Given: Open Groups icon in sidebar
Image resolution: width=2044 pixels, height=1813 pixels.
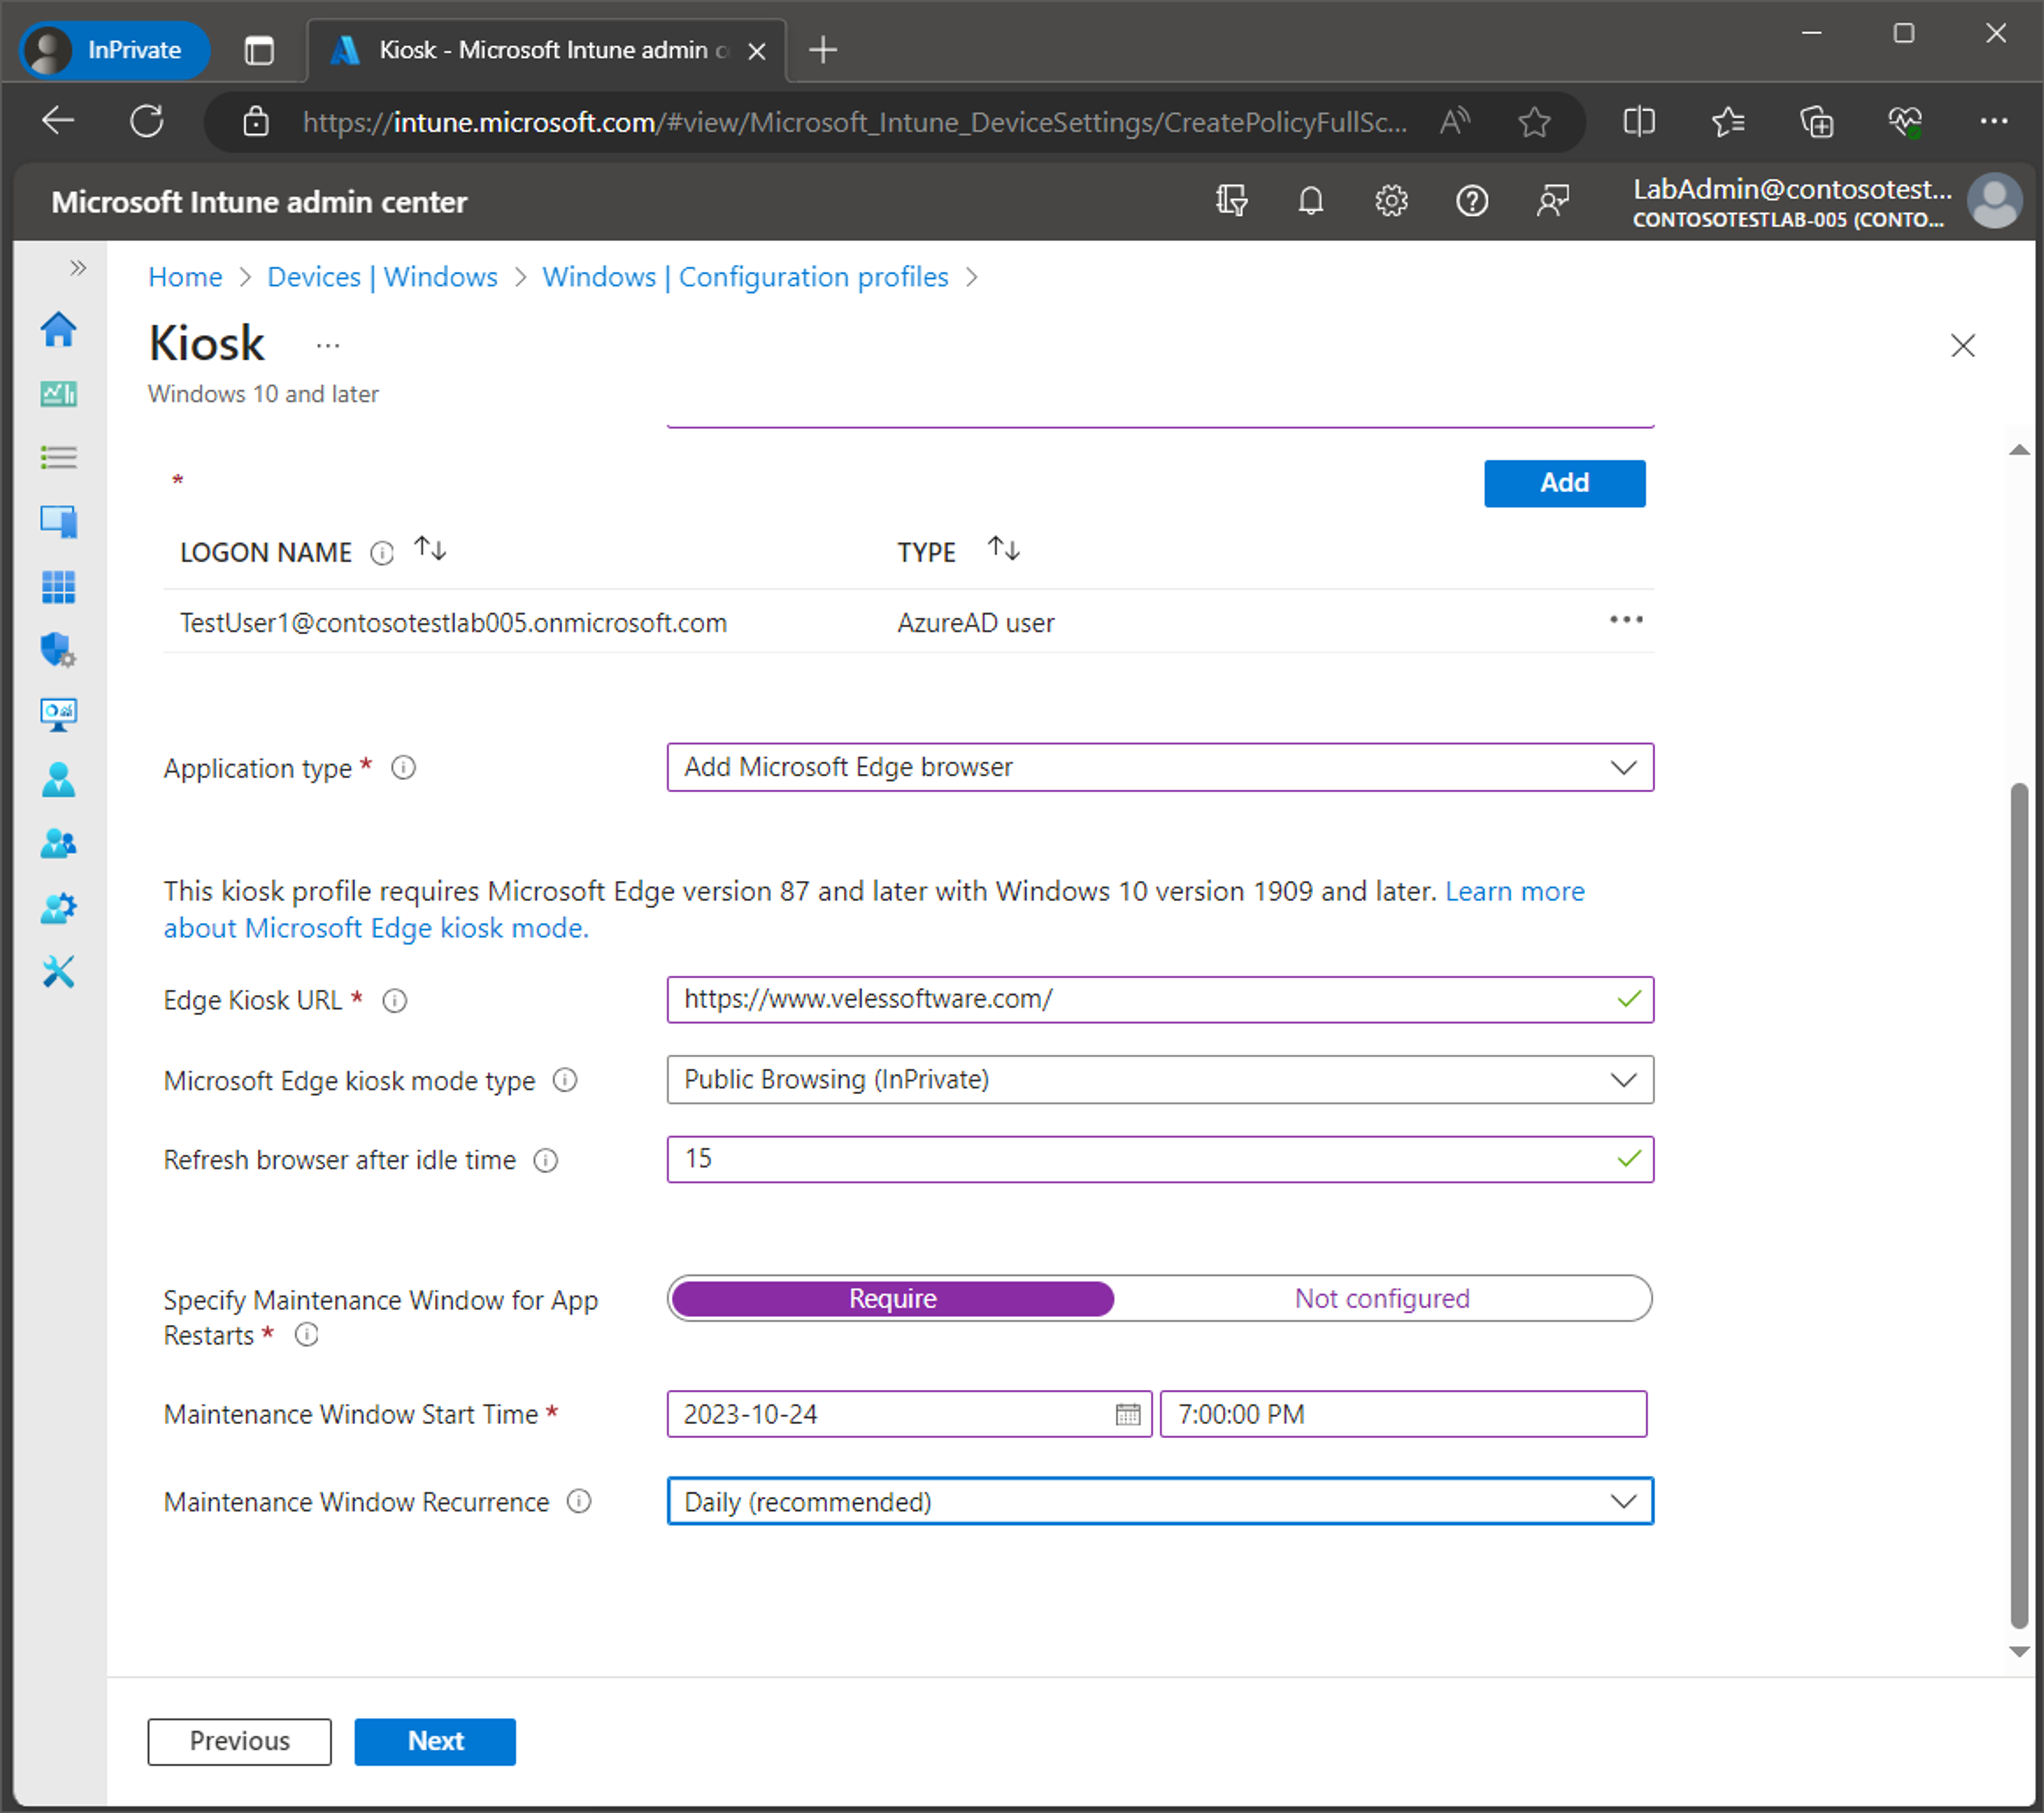Looking at the screenshot, I should coord(59,843).
